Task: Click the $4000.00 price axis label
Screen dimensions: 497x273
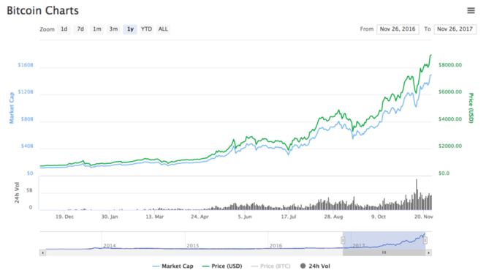Action: click(450, 119)
